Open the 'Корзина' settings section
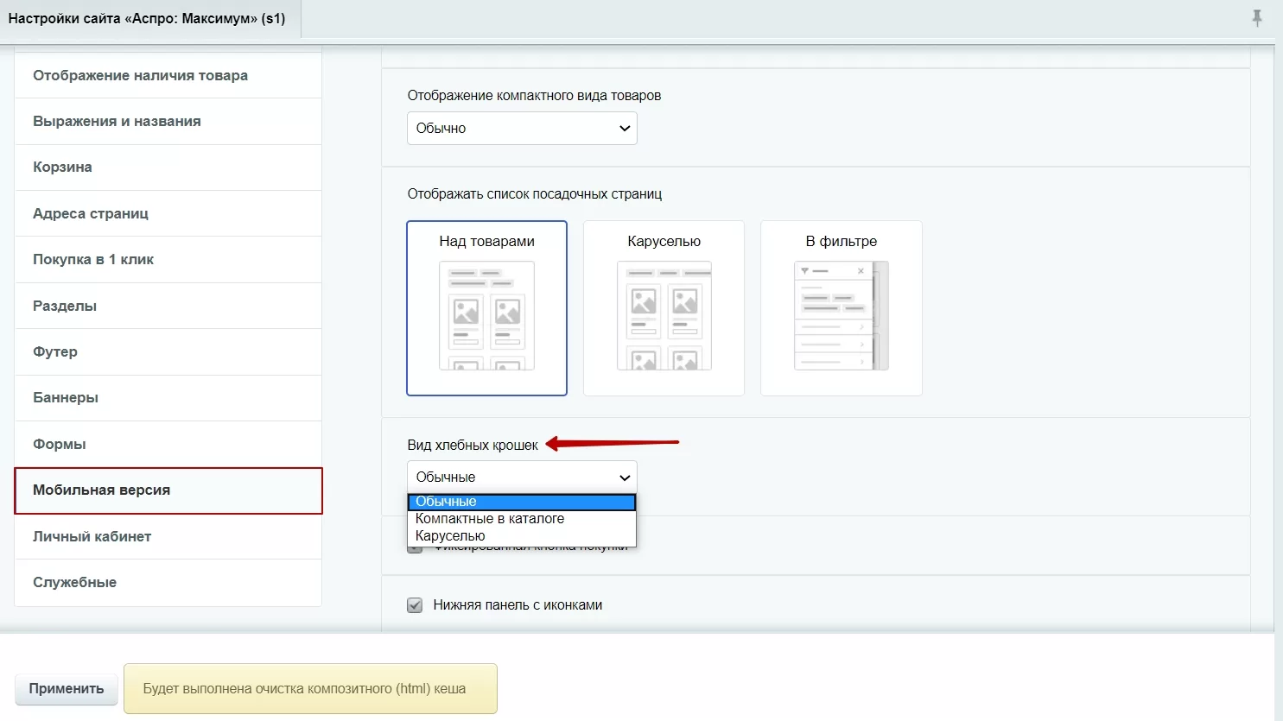The width and height of the screenshot is (1283, 721). [168, 168]
